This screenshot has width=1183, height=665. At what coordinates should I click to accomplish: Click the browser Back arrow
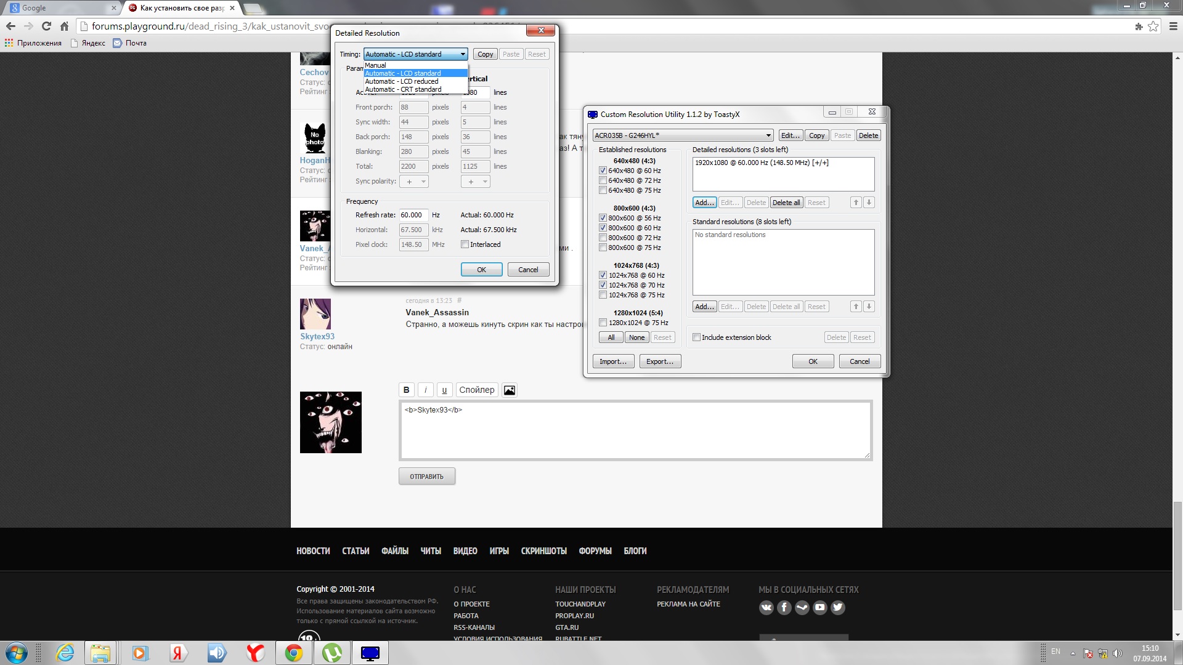(x=10, y=26)
